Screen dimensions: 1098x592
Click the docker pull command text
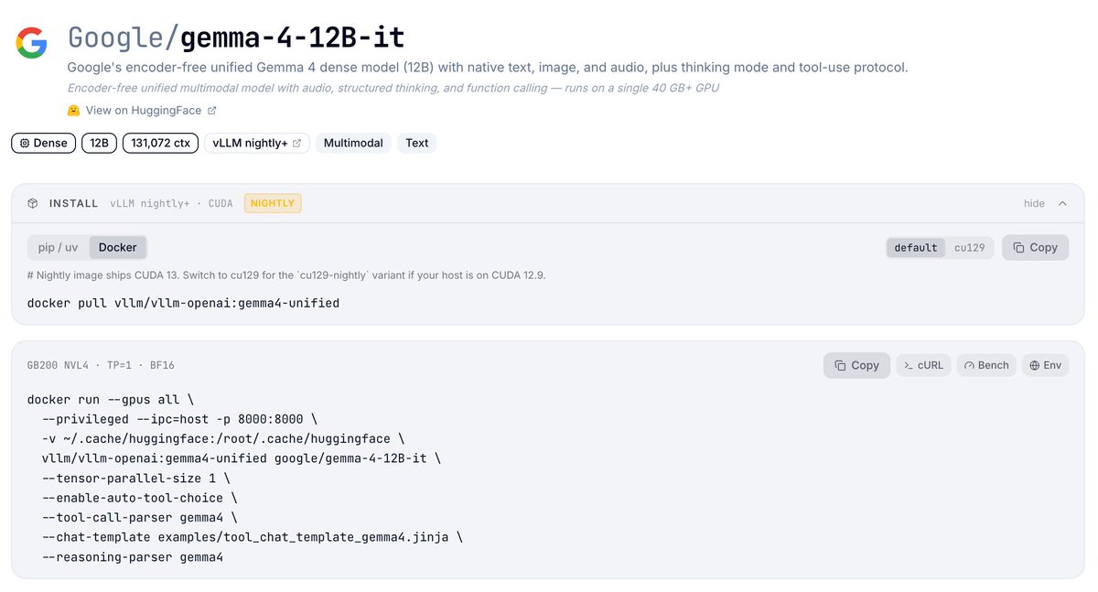coord(183,303)
